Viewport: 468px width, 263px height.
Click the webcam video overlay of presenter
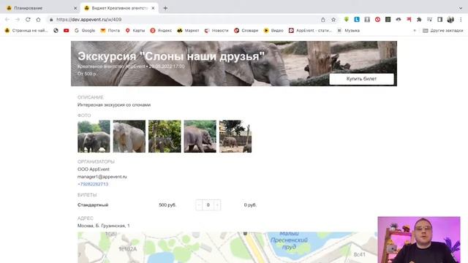coord(419,240)
